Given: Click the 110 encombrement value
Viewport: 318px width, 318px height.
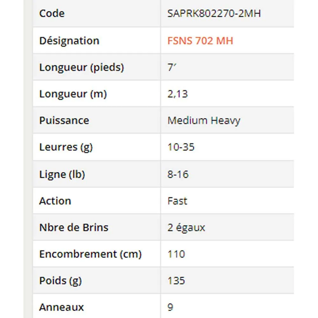Looking at the screenshot, I should (176, 254).
